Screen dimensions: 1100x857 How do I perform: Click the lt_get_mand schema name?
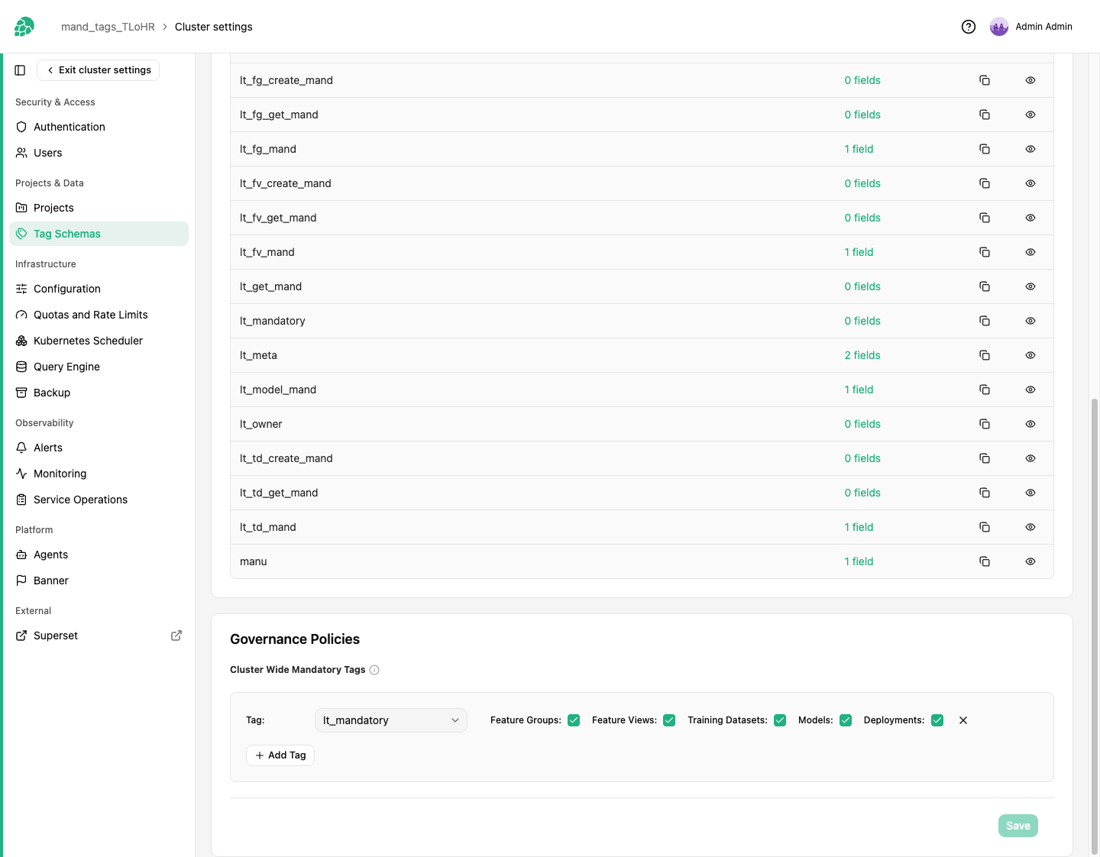click(270, 286)
